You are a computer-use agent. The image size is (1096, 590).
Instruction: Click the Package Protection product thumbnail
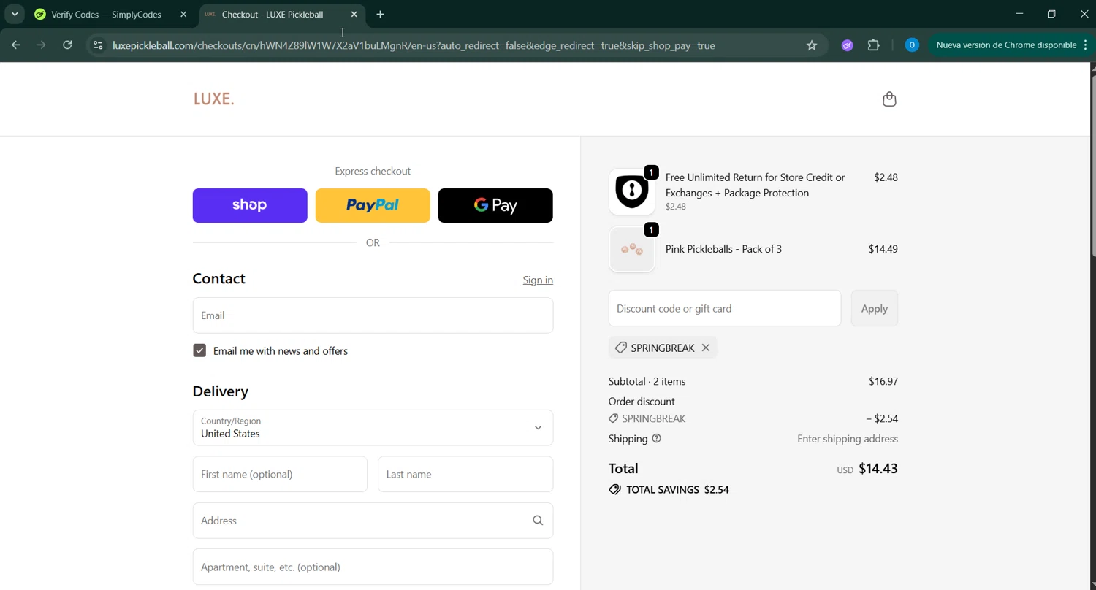tap(632, 192)
